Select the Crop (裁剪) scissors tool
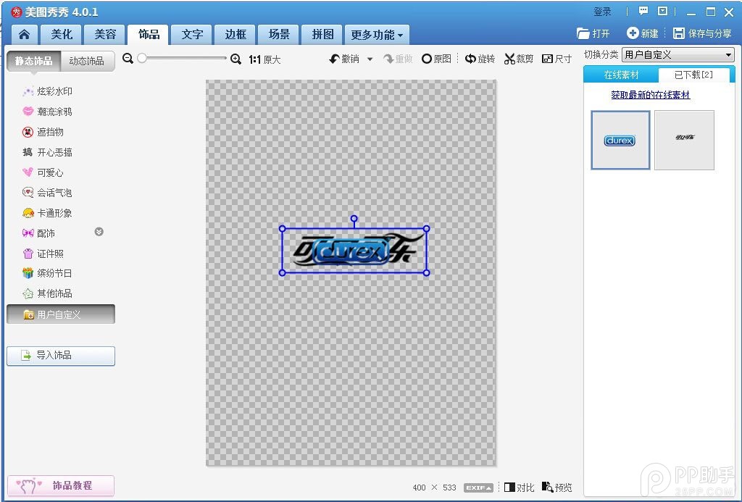This screenshot has height=502, width=742. (518, 59)
